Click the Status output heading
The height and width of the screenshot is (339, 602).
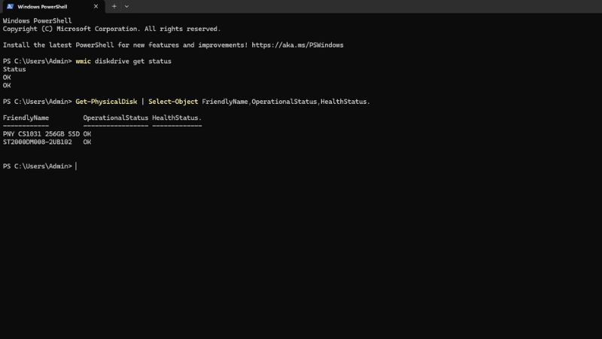[14, 69]
